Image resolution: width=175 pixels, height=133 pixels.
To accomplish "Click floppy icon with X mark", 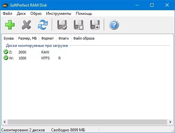I will [78, 25].
